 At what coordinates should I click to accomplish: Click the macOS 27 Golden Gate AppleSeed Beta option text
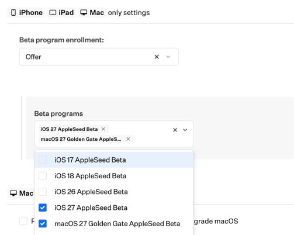(117, 224)
